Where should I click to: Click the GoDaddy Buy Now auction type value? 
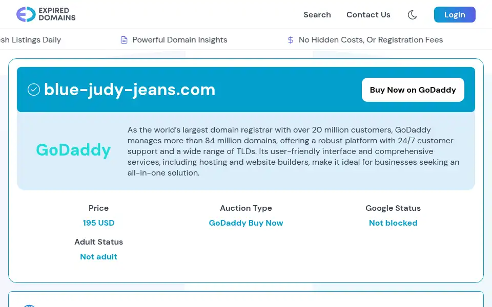coord(246,223)
